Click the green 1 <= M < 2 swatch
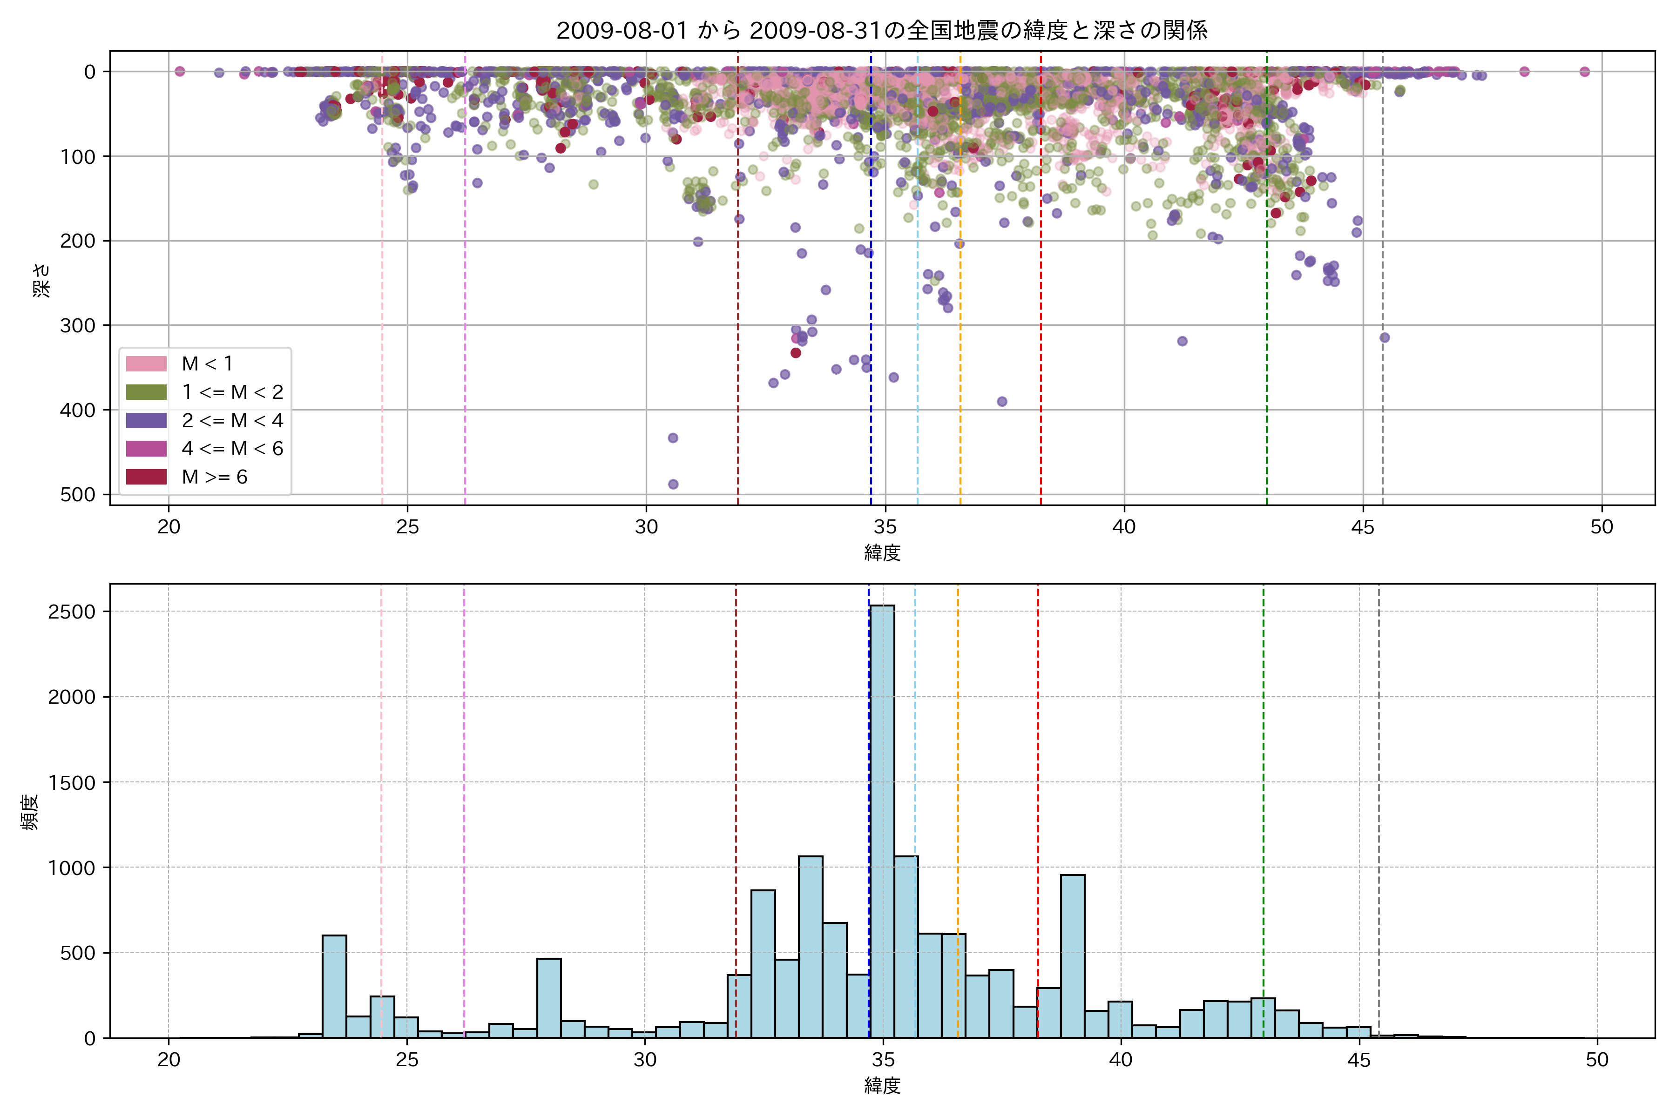 pyautogui.click(x=146, y=392)
